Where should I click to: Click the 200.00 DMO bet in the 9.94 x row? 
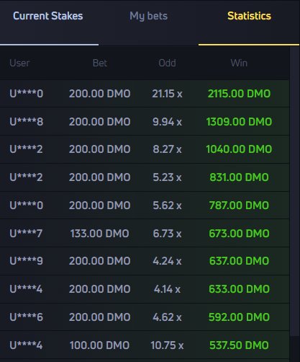99,122
